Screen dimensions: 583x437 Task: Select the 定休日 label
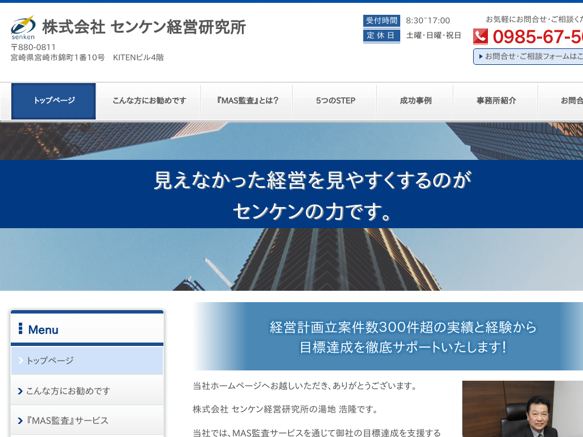click(381, 35)
